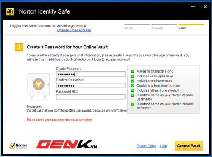This screenshot has height=157, width=212.
Task: Click the orange step 2 number badge
Action: tap(19, 47)
